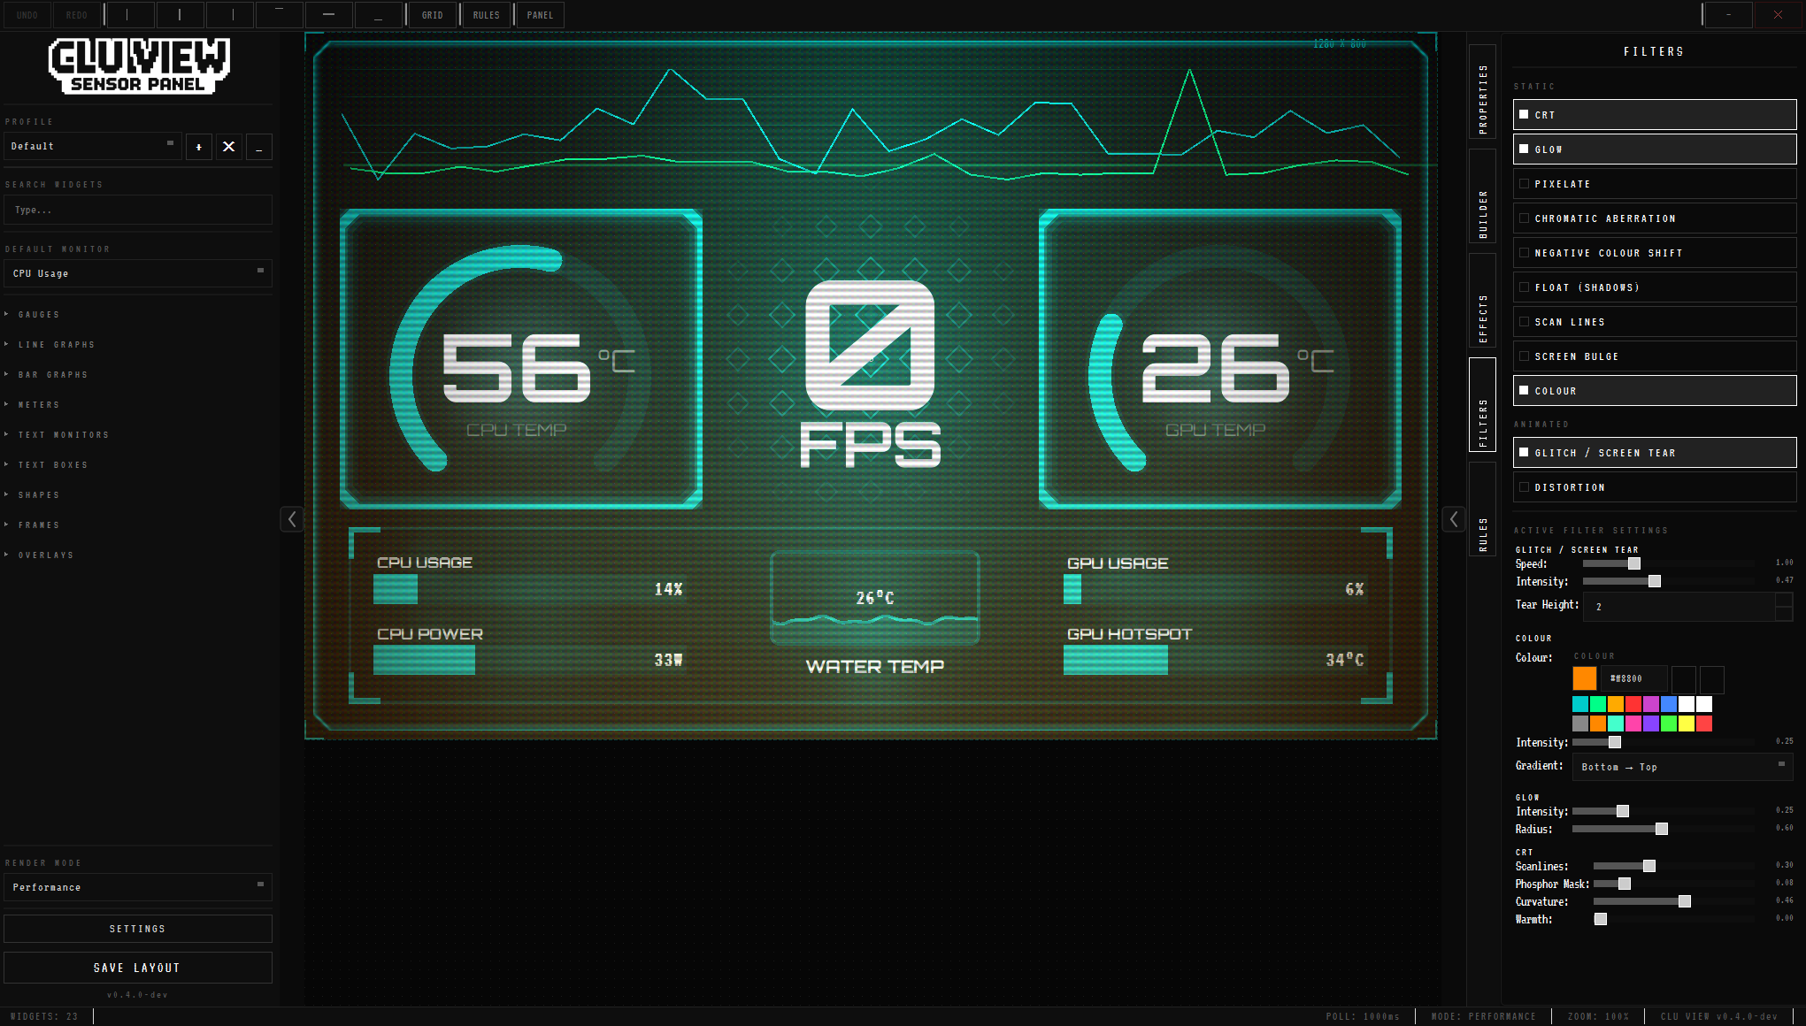This screenshot has width=1806, height=1026.
Task: Click the align bottom toolbar icon
Action: pyautogui.click(x=379, y=15)
